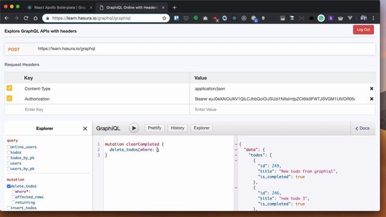Check the todos query field
The width and height of the screenshot is (386, 217).
[x=8, y=153]
